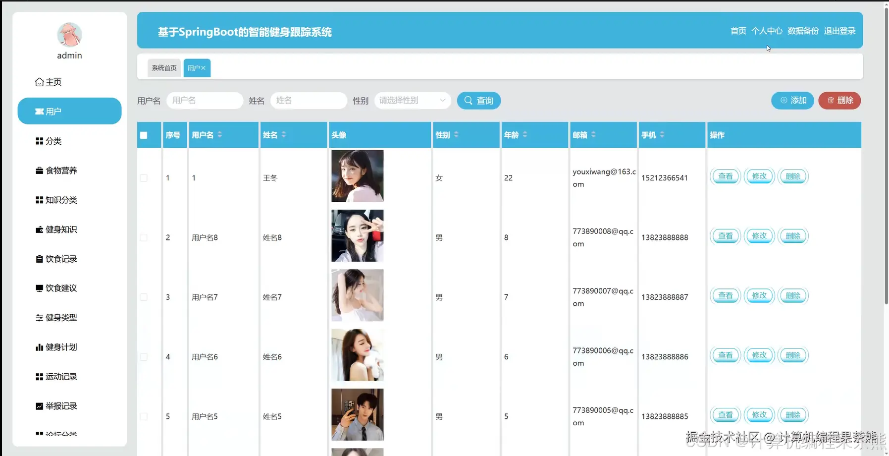Close the 用户 tab with its X
The width and height of the screenshot is (889, 456).
(203, 68)
